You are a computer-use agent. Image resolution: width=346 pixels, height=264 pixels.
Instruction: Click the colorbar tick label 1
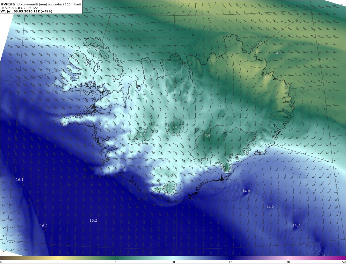(x=58, y=262)
